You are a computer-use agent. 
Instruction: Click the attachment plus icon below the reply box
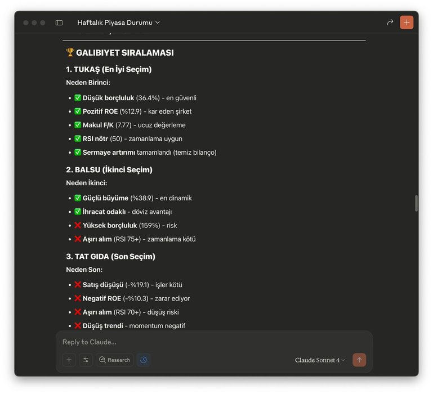69,360
